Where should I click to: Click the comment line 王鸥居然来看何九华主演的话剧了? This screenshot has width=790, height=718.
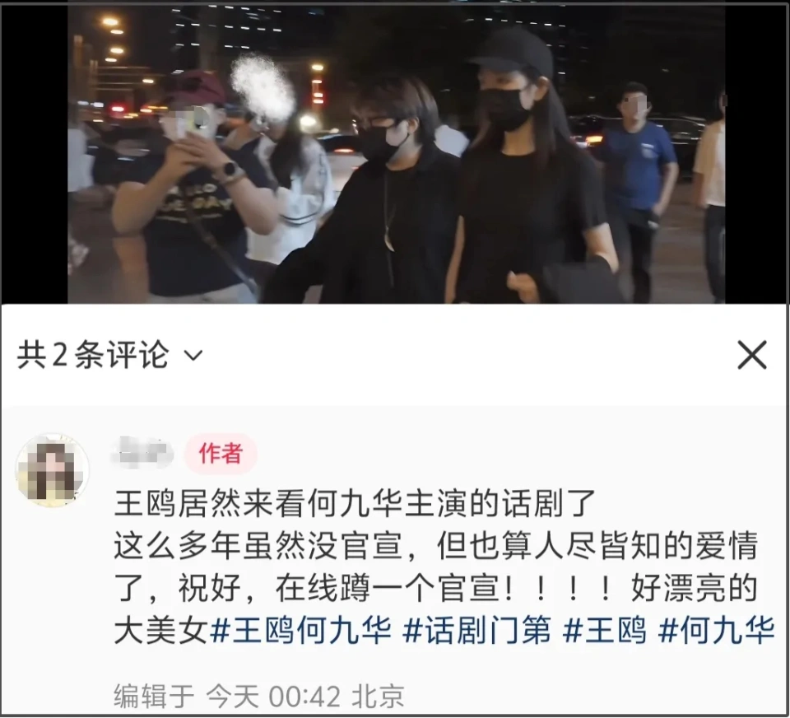pos(355,503)
